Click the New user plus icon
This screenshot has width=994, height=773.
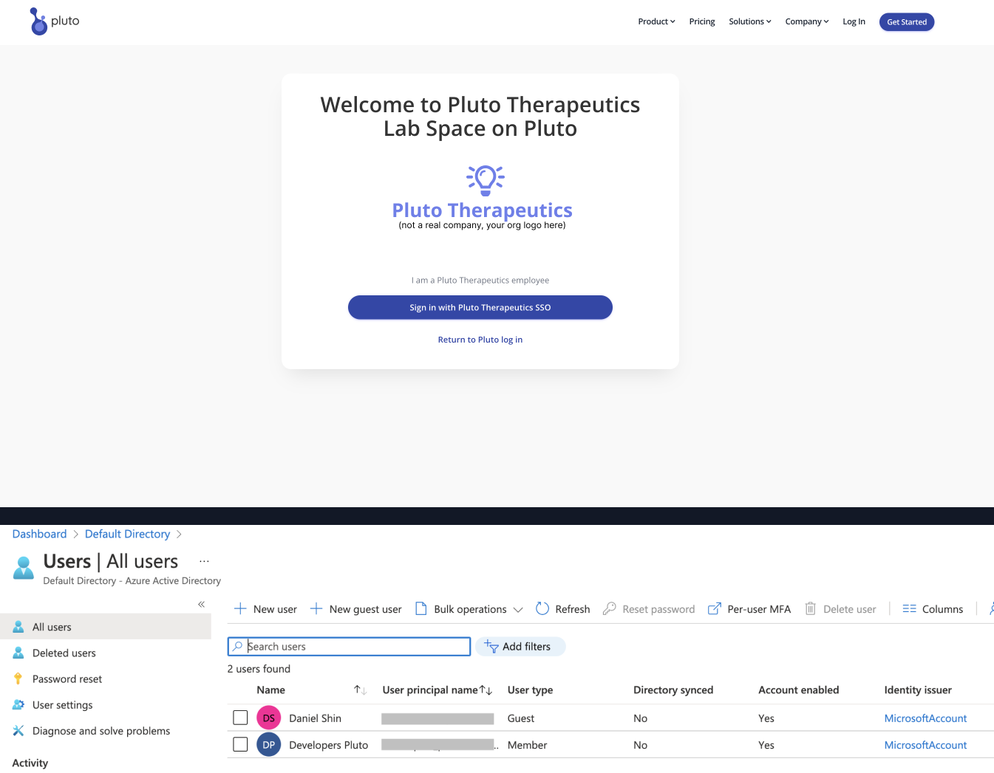click(x=240, y=609)
